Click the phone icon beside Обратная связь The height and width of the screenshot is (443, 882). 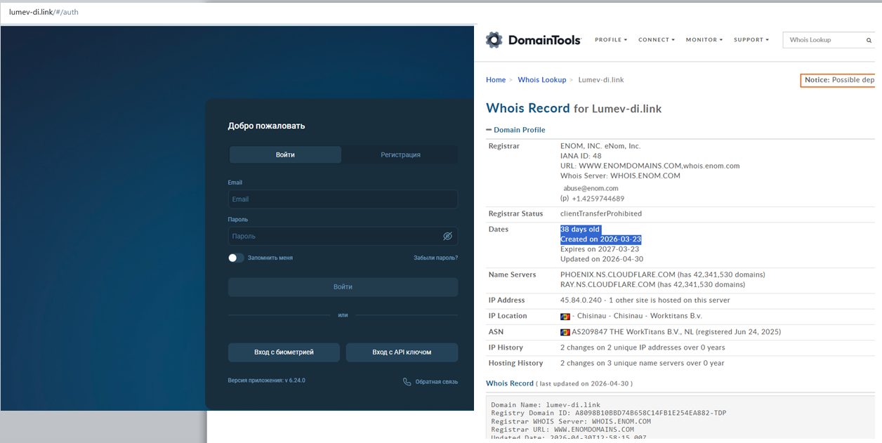(x=407, y=382)
